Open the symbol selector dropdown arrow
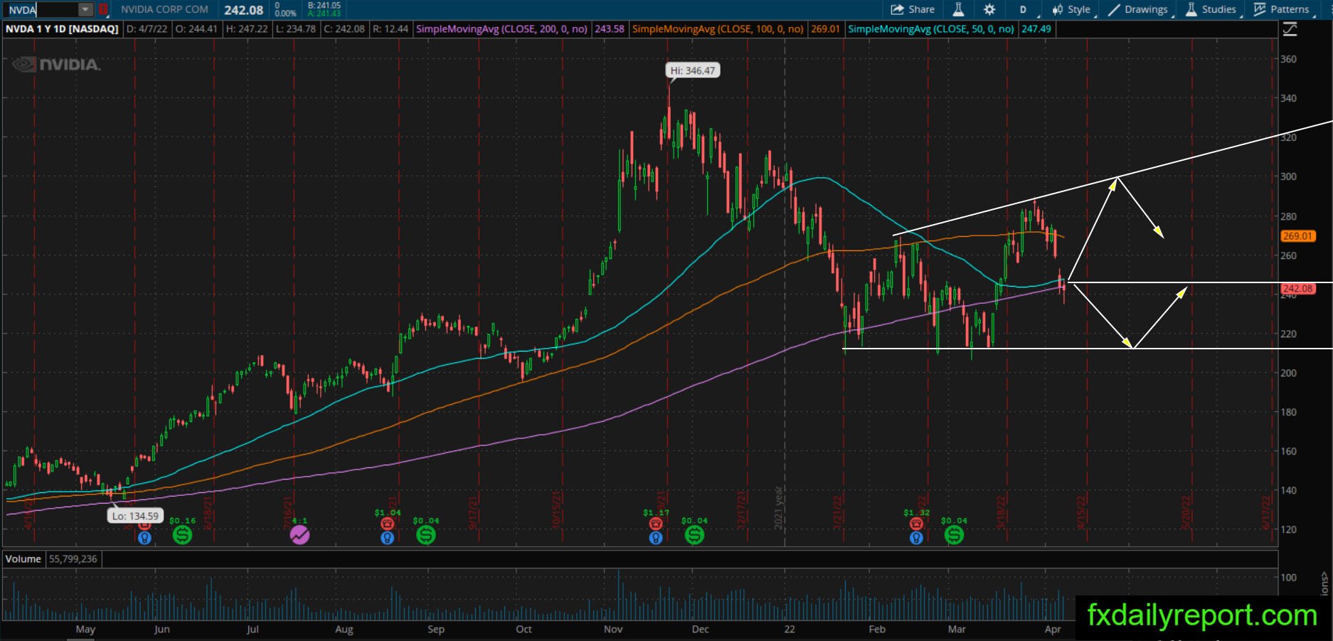This screenshot has width=1333, height=641. click(85, 10)
